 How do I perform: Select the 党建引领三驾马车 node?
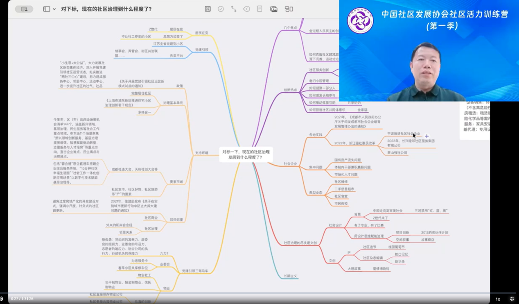(x=195, y=271)
